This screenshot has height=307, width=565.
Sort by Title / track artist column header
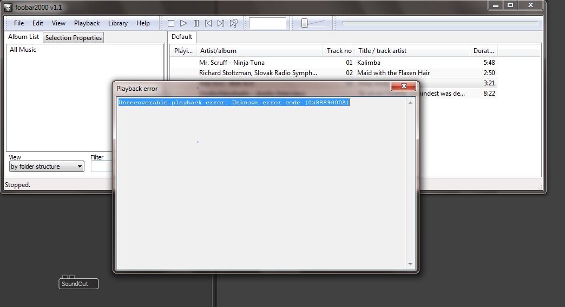(x=412, y=51)
